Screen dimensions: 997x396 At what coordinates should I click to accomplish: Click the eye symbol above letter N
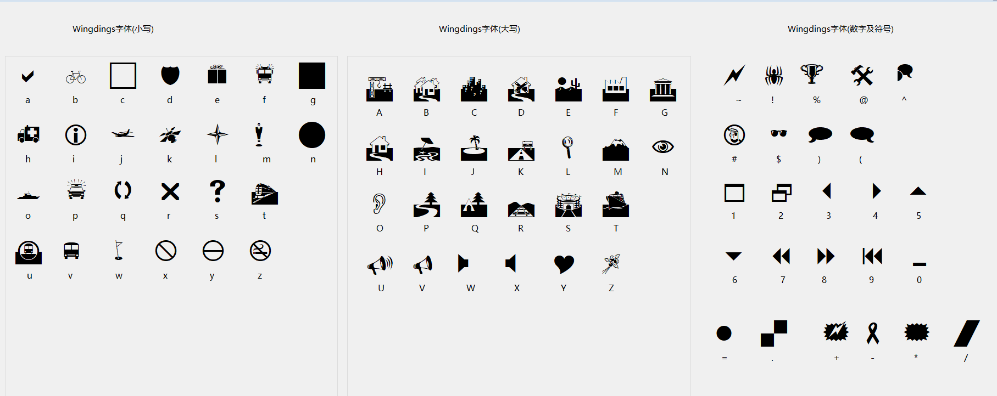click(663, 146)
